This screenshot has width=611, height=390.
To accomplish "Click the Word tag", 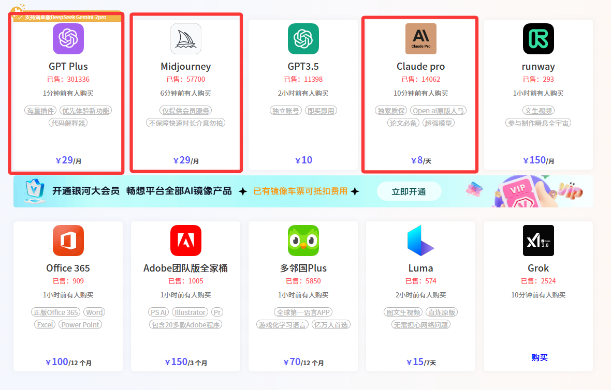I will point(94,312).
